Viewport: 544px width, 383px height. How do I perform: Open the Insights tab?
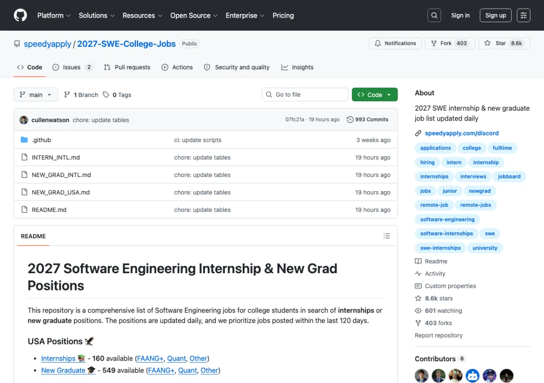pos(297,67)
